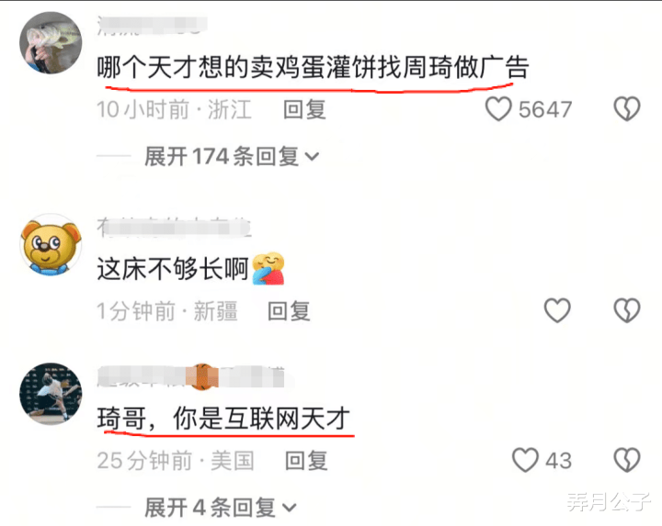Dislike the comment from 美国 with 43 likes
This screenshot has width=662, height=526.
[x=627, y=459]
